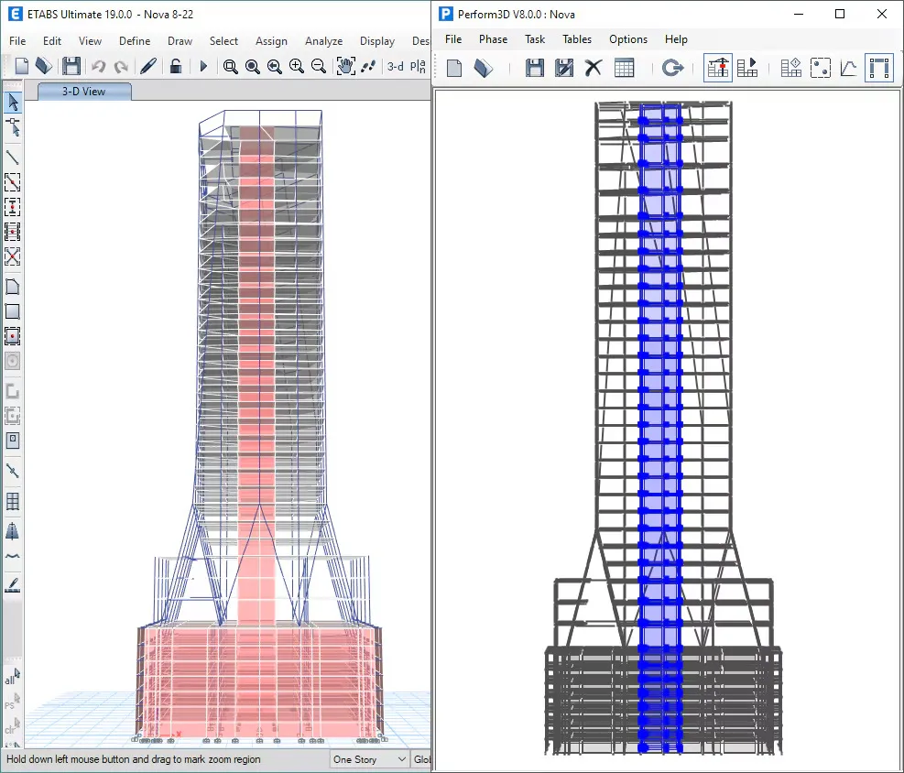Click the Run Analysis play button in ETABS
904x773 pixels.
point(203,66)
